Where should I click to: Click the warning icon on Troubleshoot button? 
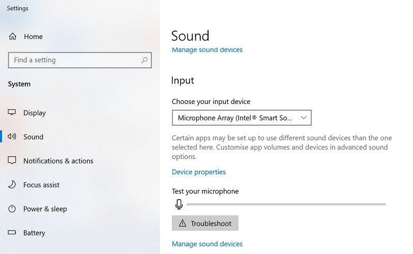click(182, 223)
